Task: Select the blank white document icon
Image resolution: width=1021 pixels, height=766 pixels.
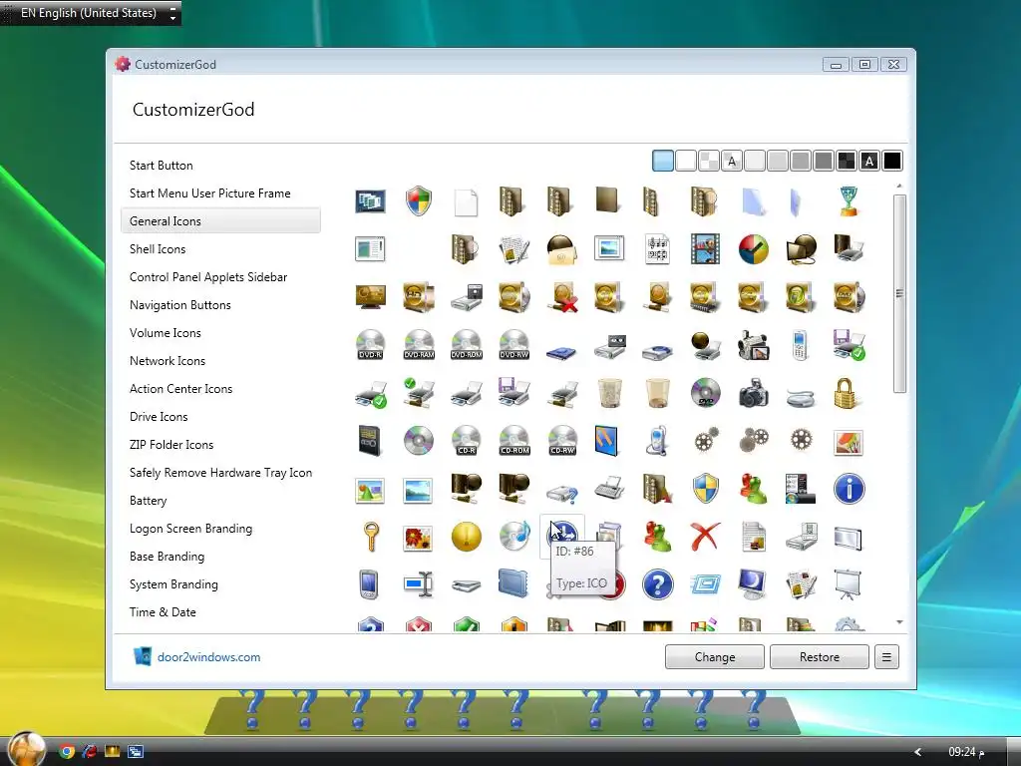Action: coord(467,201)
